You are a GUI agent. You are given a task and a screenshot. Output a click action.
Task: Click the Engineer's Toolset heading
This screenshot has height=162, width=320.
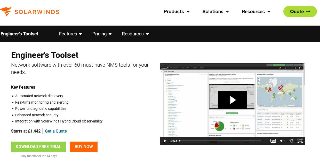coord(45,55)
